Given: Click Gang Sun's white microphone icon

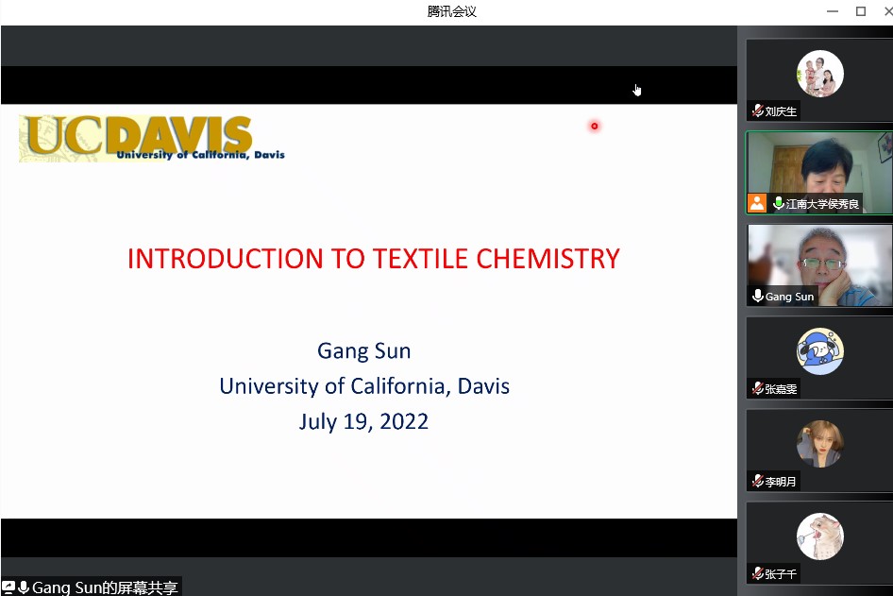Looking at the screenshot, I should 757,296.
